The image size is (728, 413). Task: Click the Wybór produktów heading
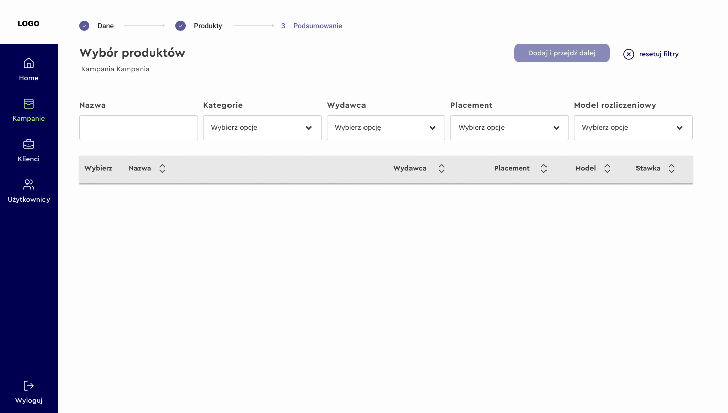pos(132,53)
